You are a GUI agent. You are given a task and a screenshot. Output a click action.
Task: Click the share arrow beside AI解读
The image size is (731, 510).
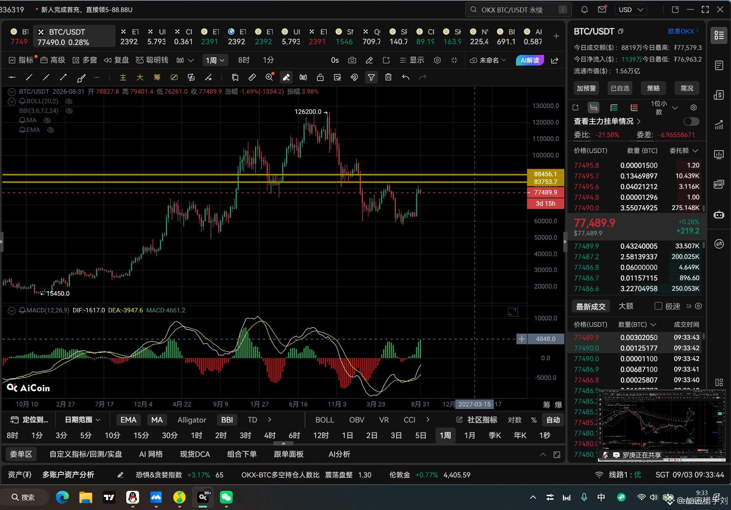tap(555, 60)
